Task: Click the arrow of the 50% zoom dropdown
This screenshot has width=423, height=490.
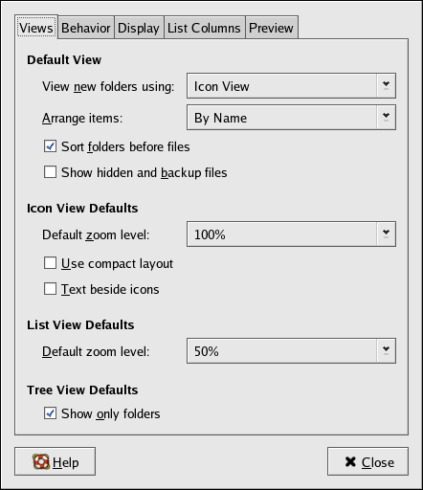Action: (x=386, y=350)
